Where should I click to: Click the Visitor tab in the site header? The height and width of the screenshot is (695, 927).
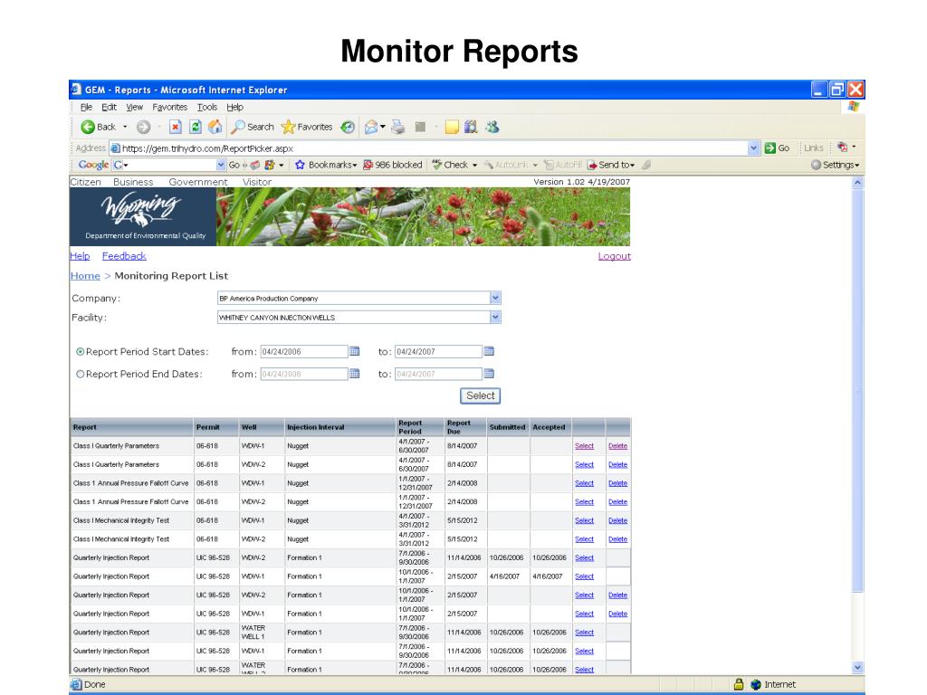257,182
